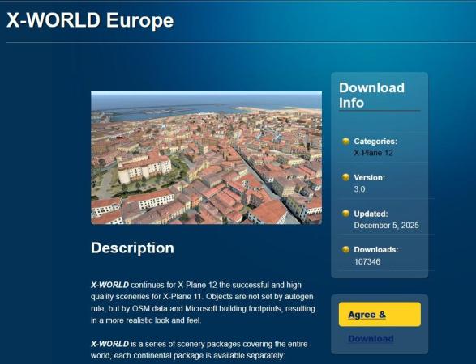Open the Italian city scenery screenshot

207,158
